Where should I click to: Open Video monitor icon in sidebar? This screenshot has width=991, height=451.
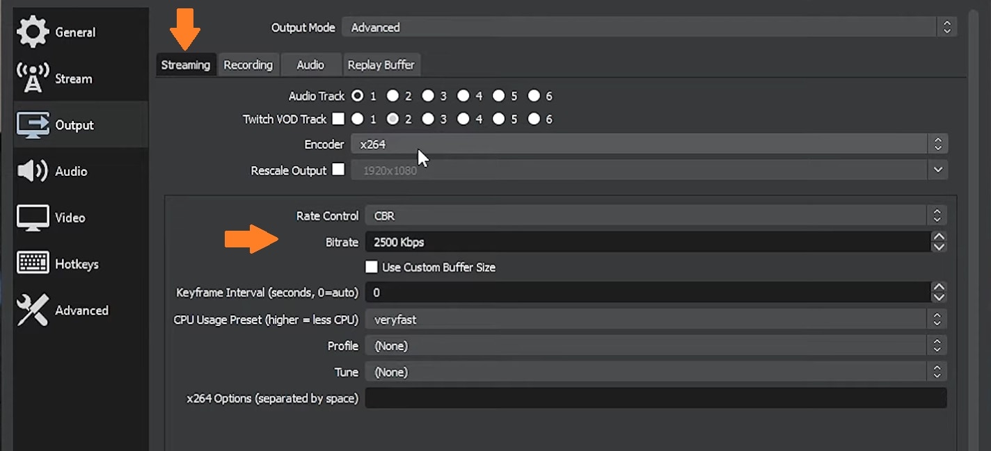point(33,218)
